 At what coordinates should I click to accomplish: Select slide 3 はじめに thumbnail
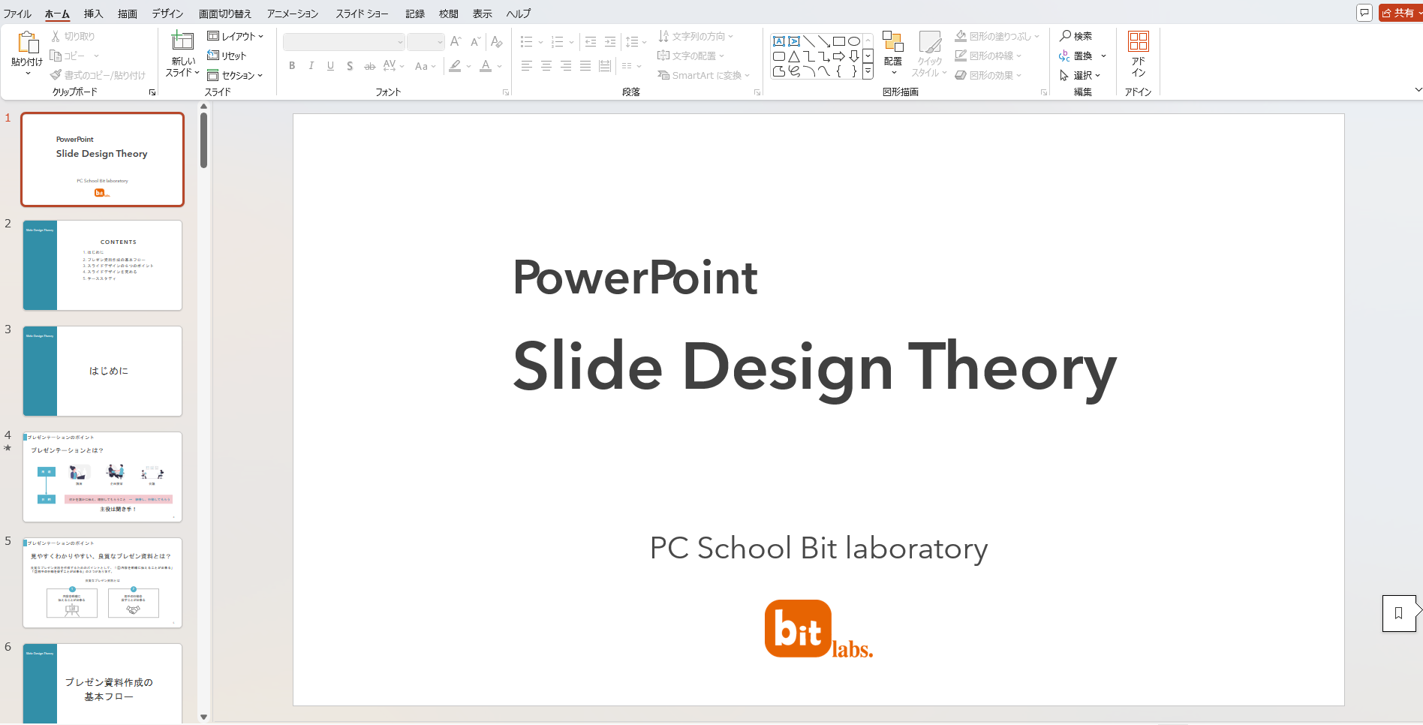103,371
